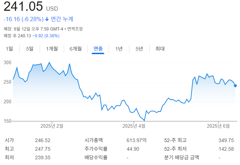Image resolution: width=240 pixels, height=165 pixels.
Task: Click the 최고 value 247.75
Action: [43, 149]
